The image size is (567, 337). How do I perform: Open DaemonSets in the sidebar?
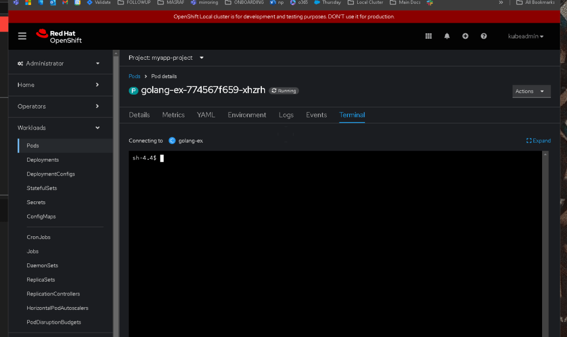pos(42,266)
